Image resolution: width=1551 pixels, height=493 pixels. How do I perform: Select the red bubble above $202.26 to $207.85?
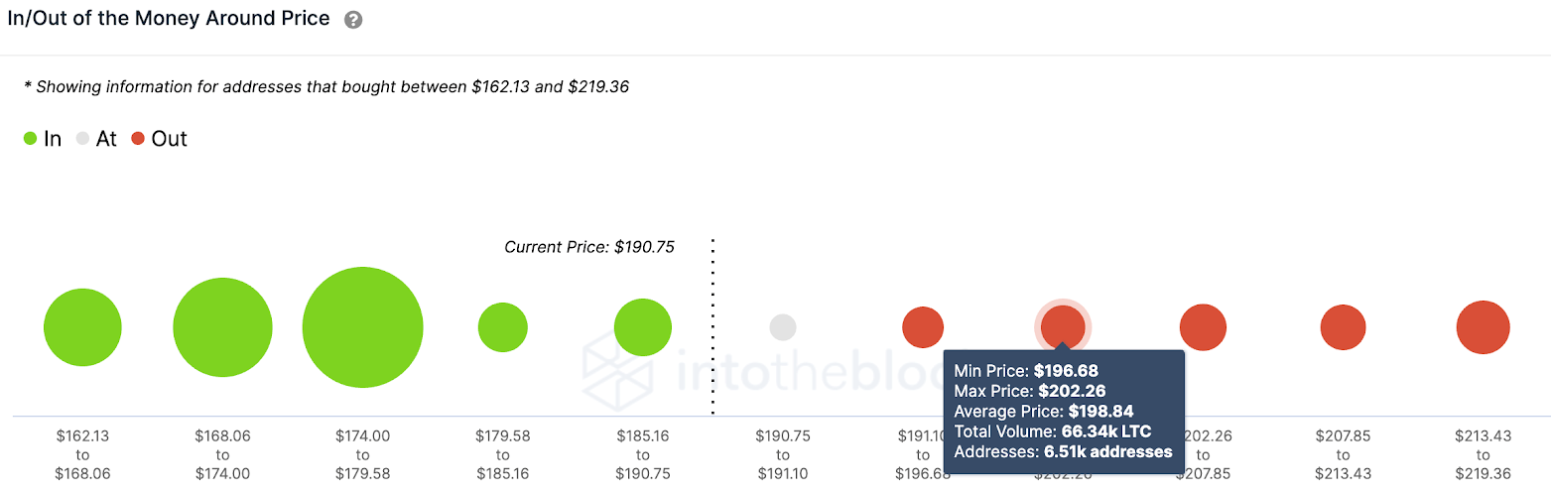pyautogui.click(x=1203, y=327)
